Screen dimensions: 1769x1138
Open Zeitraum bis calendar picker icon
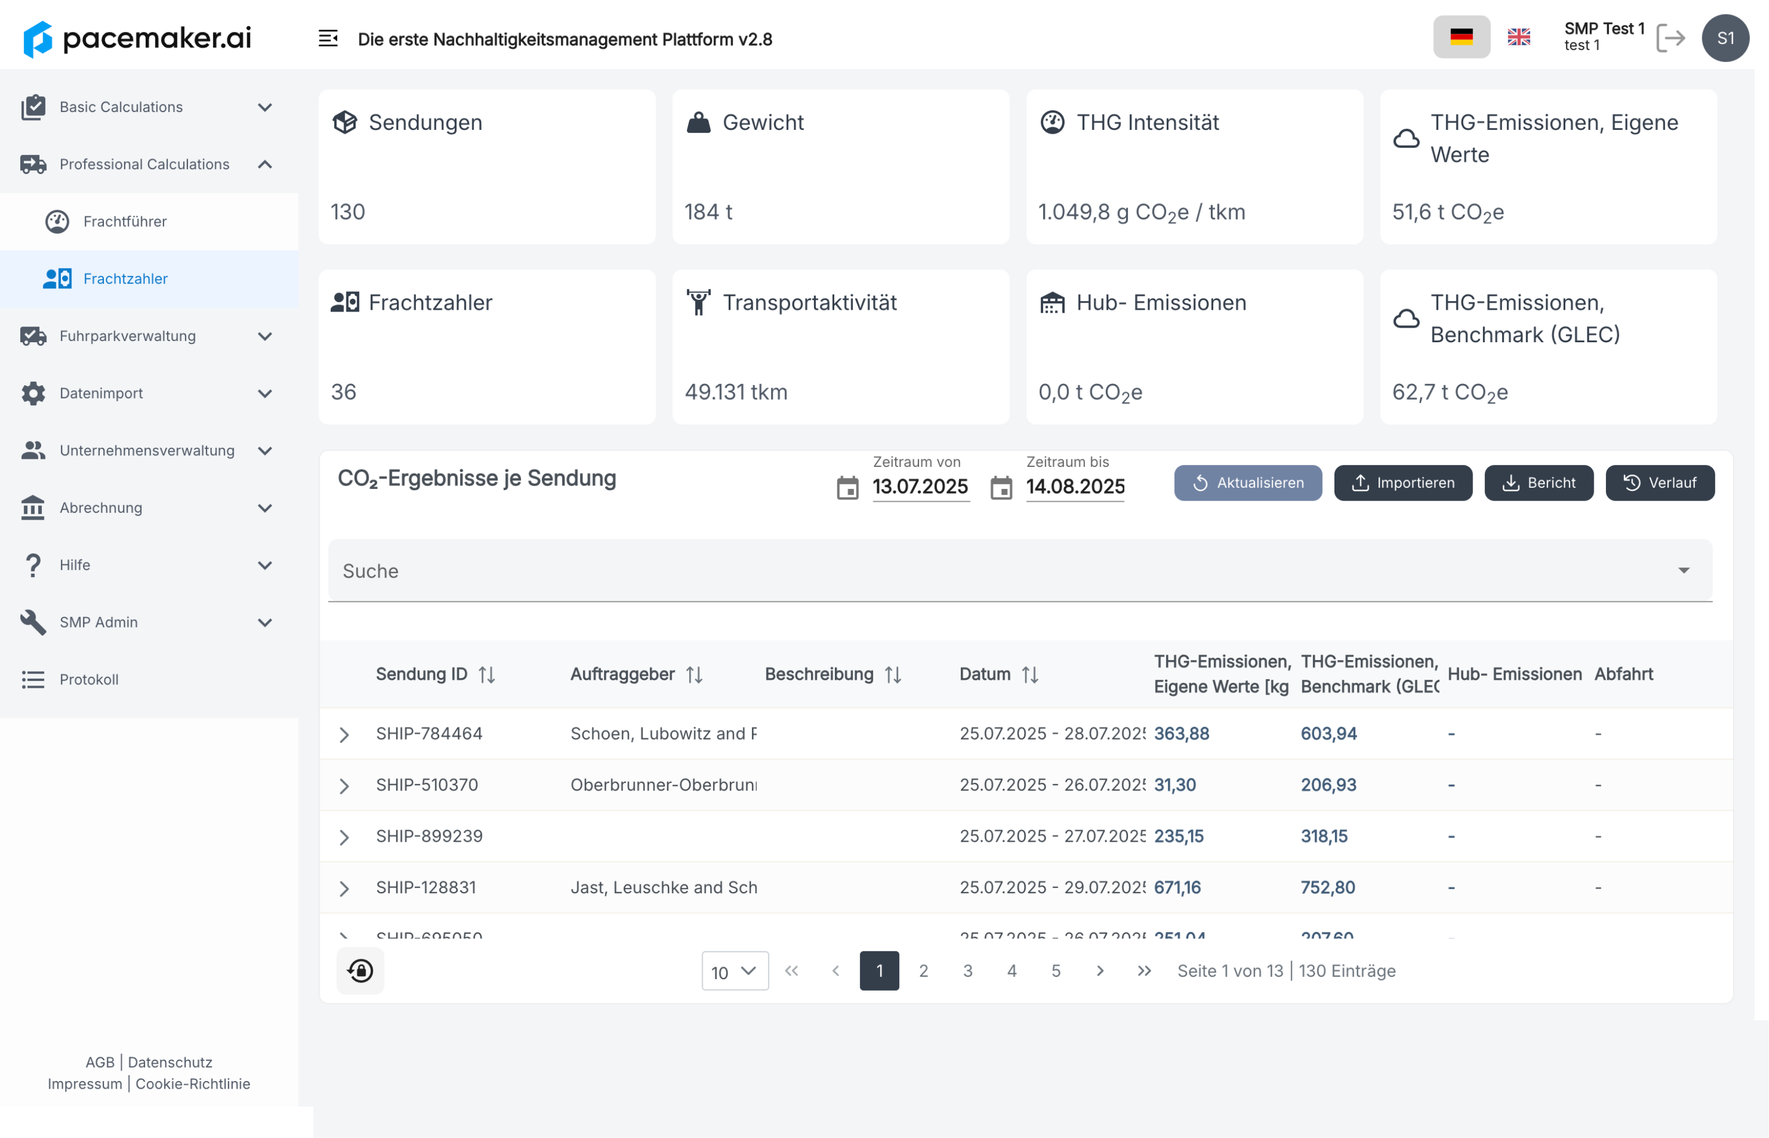(x=1001, y=488)
